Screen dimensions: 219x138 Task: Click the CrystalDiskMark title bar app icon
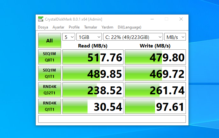coord(41,19)
